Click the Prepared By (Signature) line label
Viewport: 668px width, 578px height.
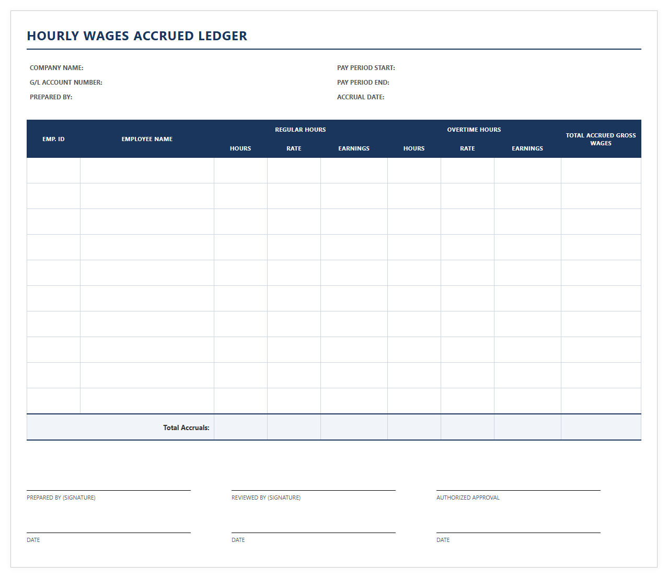pos(61,498)
